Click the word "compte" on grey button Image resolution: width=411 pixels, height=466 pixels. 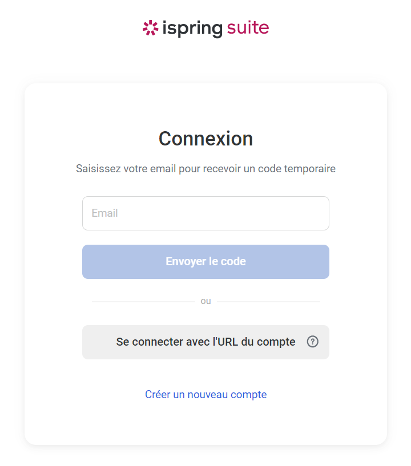tap(276, 342)
